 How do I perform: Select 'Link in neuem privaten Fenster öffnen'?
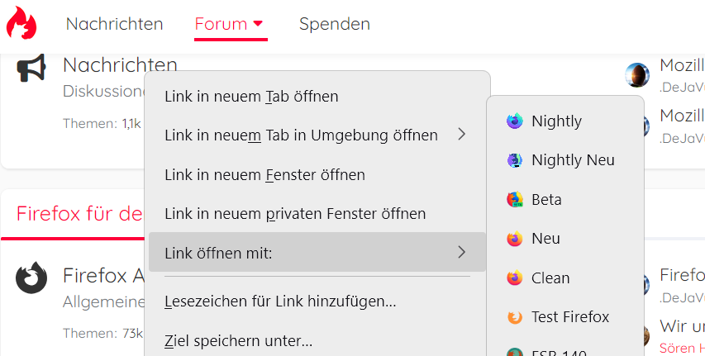tap(295, 214)
